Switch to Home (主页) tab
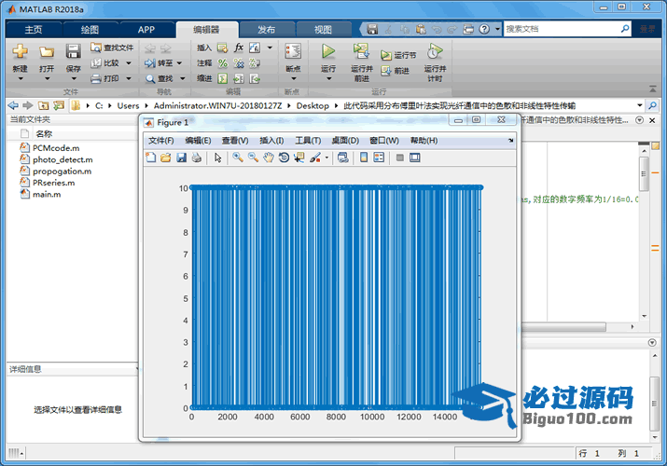The image size is (667, 466). click(34, 29)
